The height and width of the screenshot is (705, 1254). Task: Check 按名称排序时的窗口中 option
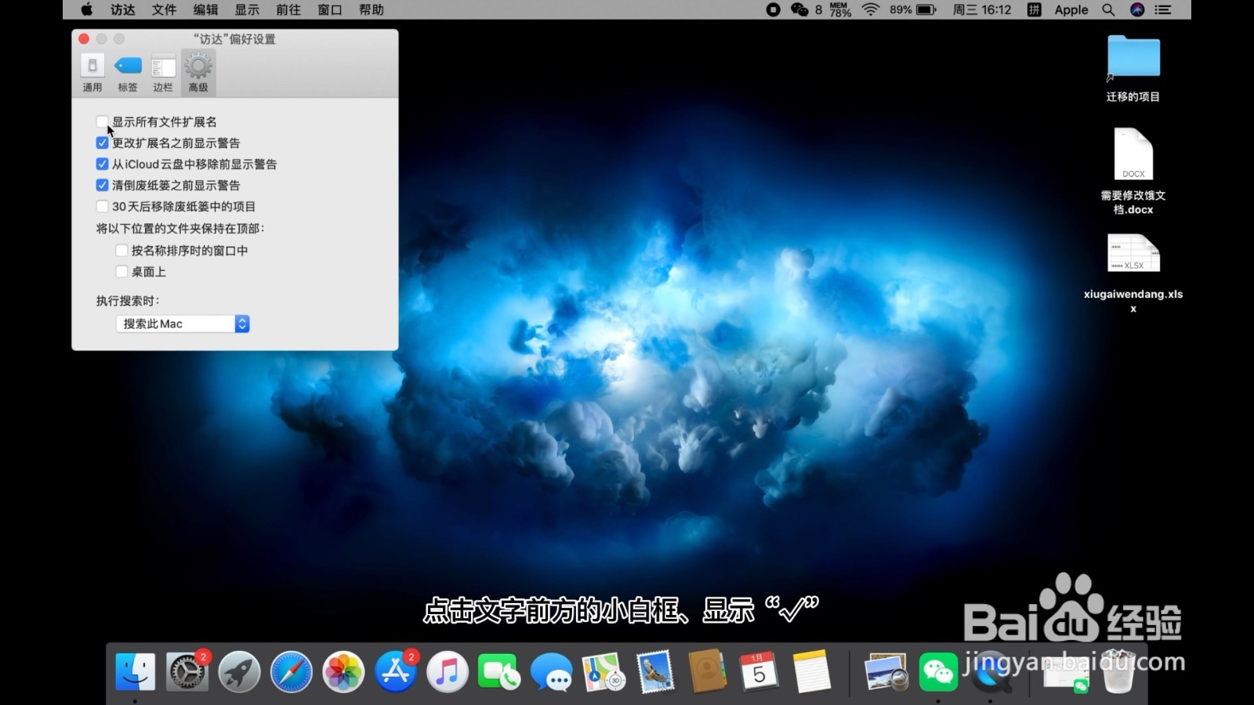pos(121,250)
